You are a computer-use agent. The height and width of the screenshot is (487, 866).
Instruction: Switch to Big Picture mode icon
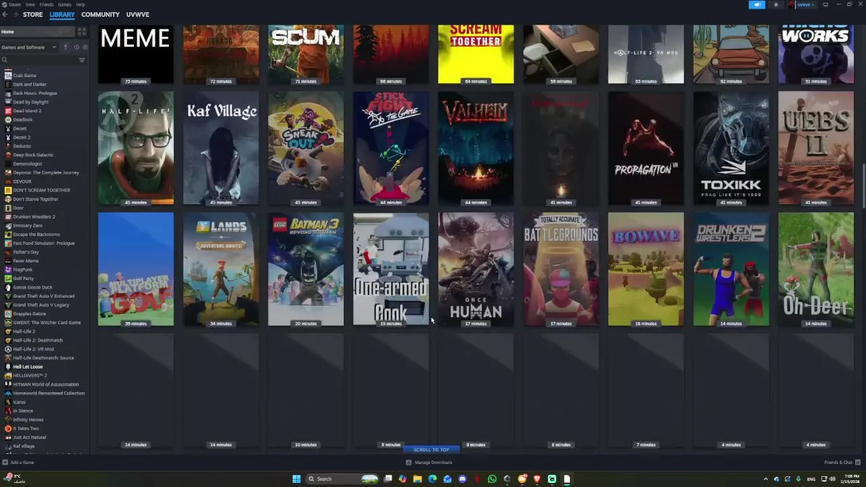(825, 5)
